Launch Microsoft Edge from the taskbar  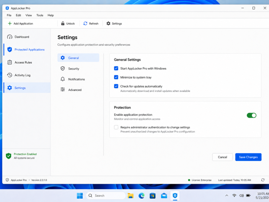pos(141,196)
